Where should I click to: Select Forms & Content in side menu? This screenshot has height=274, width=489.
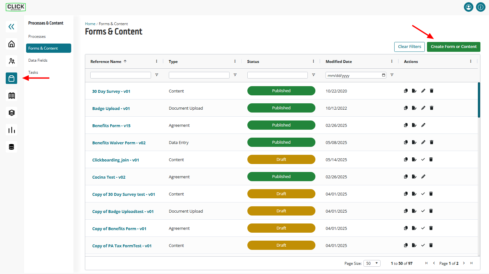tap(49, 48)
